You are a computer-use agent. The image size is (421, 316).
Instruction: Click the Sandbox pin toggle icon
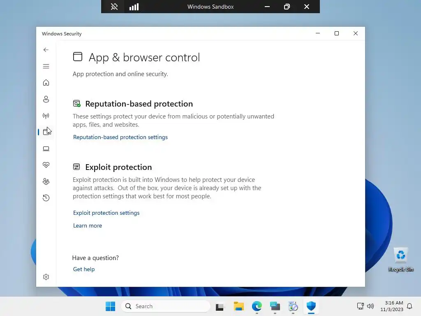pos(114,7)
